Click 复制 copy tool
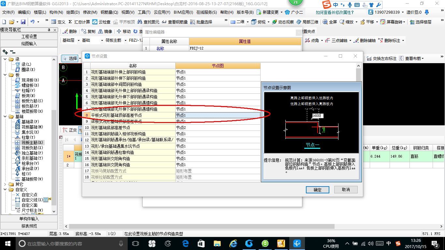 [89, 32]
